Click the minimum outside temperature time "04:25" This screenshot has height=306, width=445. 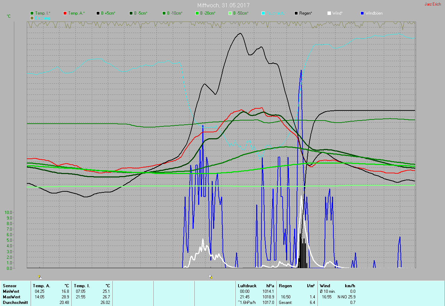(40, 291)
